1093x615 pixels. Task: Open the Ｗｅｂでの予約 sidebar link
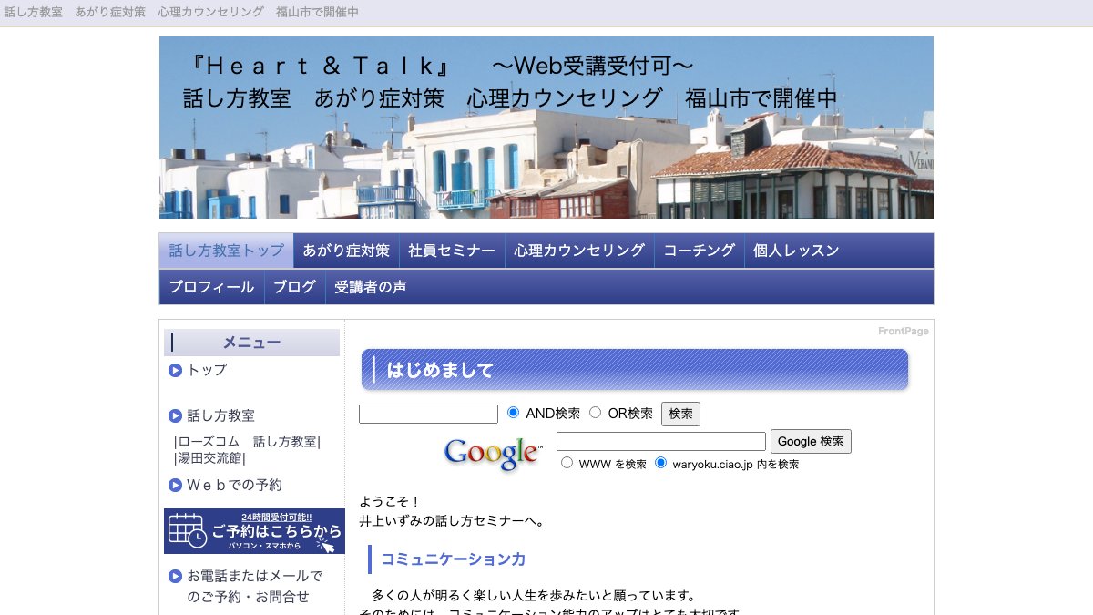pyautogui.click(x=235, y=485)
